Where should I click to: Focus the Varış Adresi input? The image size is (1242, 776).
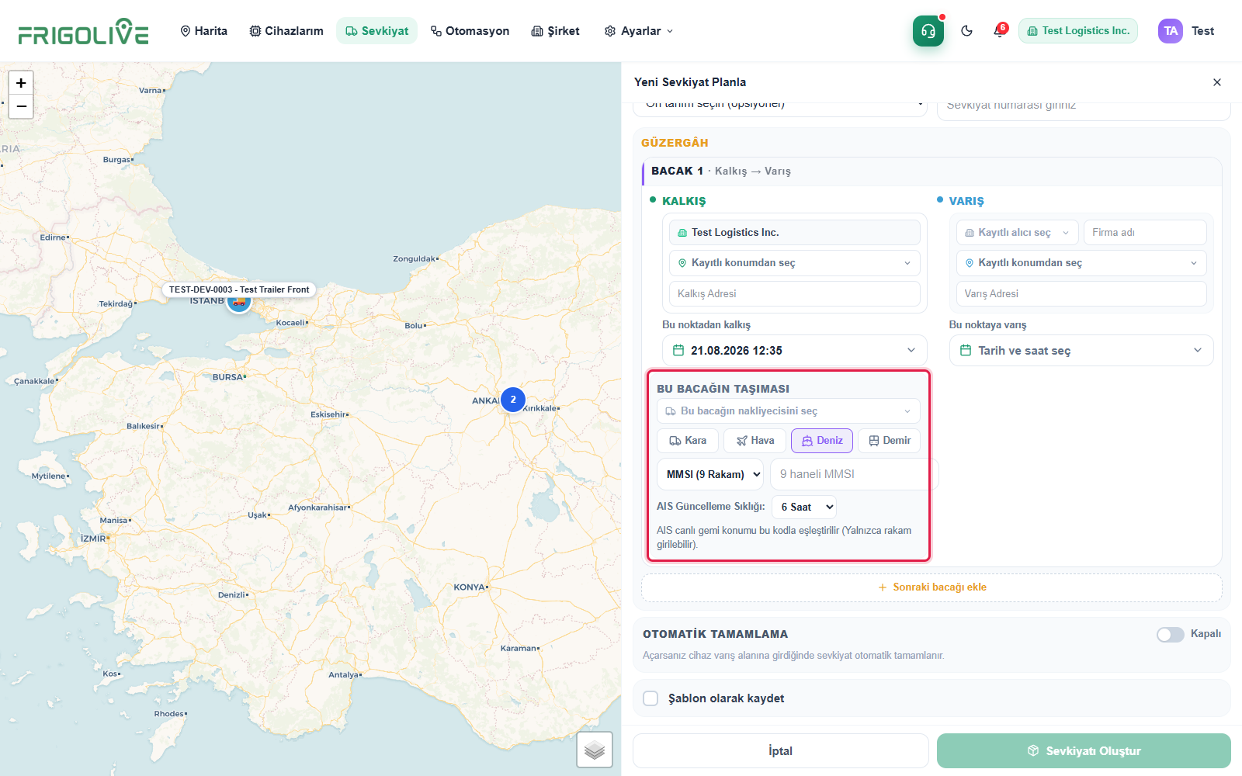click(x=1081, y=294)
